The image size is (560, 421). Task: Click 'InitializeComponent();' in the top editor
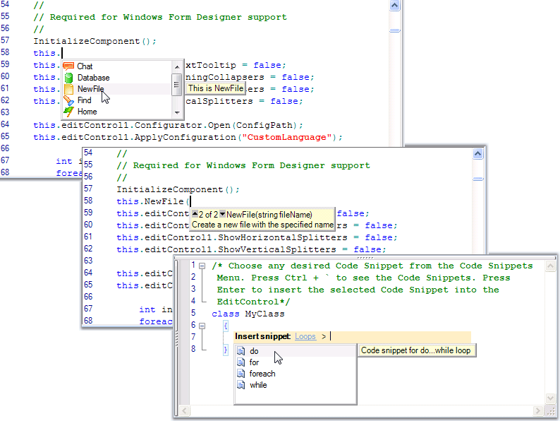(95, 41)
